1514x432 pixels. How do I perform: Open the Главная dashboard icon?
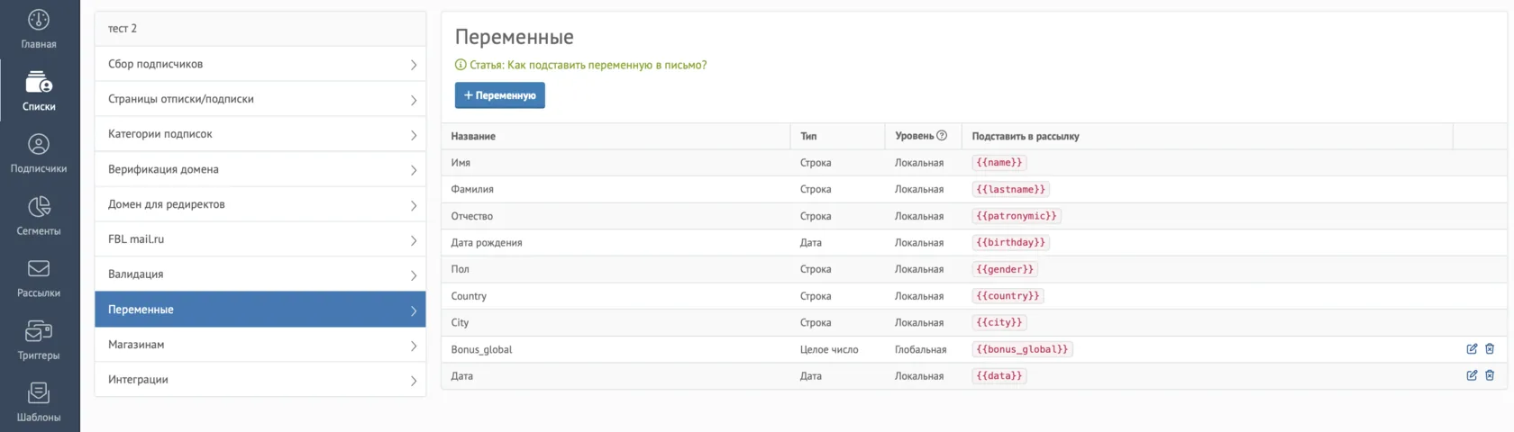click(39, 20)
